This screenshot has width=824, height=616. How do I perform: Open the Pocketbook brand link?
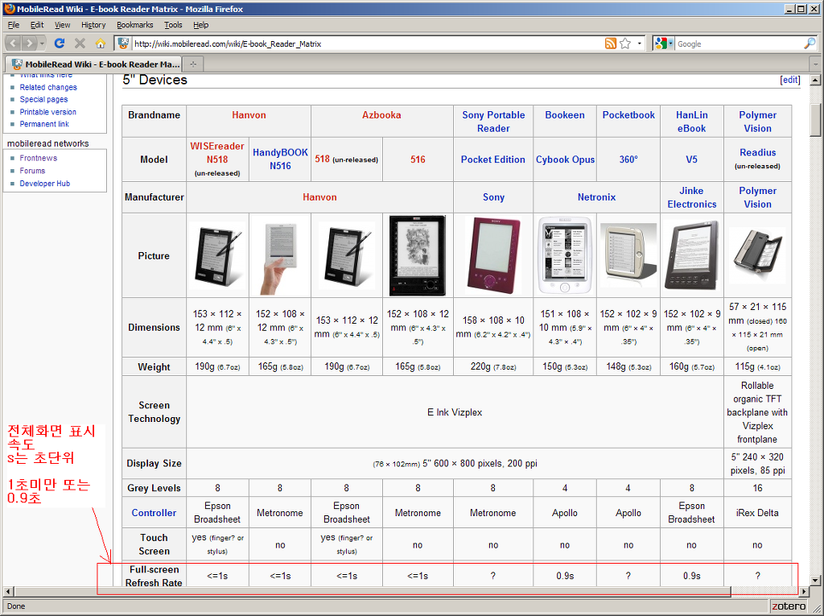click(628, 115)
